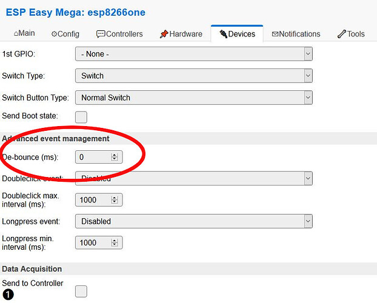Expand the Switch Button Type dropdown
The width and height of the screenshot is (377, 303).
193,97
